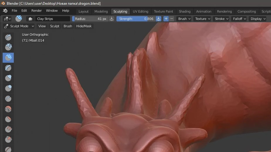Click the active brush preview icon in header
The height and width of the screenshot is (152, 271).
tap(19, 18)
